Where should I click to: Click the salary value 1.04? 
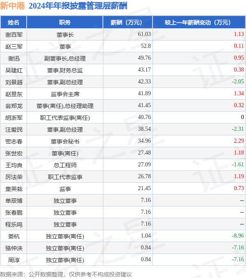[x=146, y=235]
